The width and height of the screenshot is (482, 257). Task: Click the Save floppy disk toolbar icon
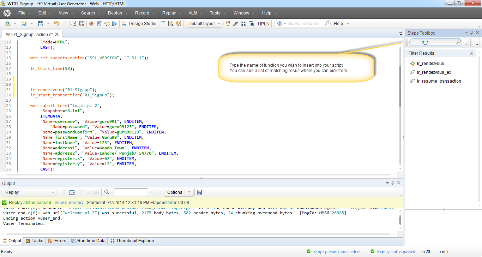click(41, 24)
